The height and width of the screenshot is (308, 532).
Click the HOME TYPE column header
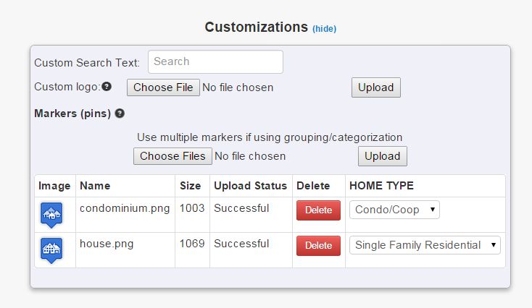[x=381, y=186]
